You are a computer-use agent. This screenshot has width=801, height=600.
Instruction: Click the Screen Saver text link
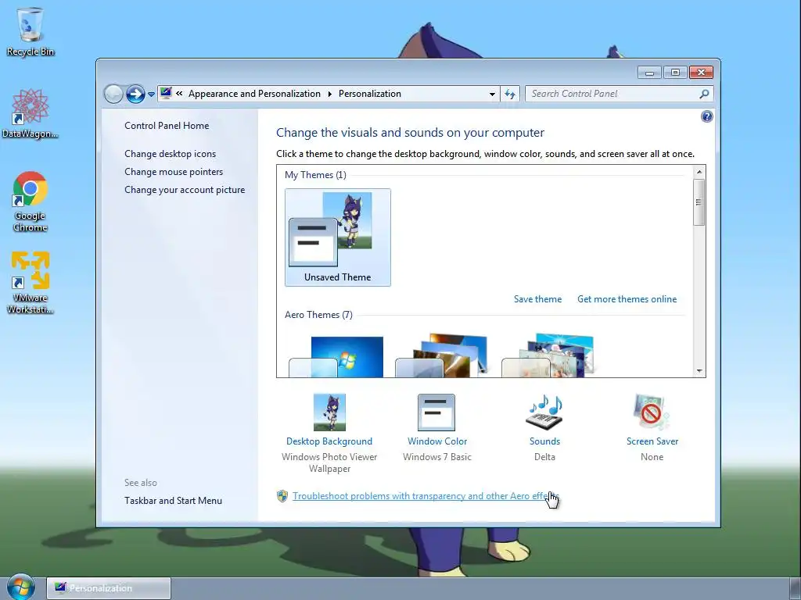(x=652, y=441)
